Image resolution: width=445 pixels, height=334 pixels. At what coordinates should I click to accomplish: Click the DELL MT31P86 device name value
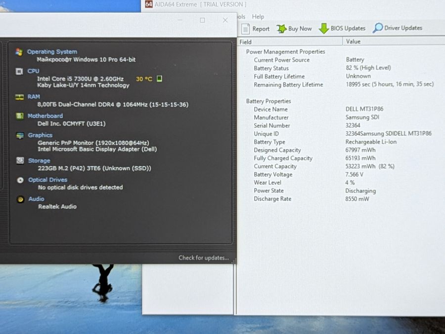364,109
